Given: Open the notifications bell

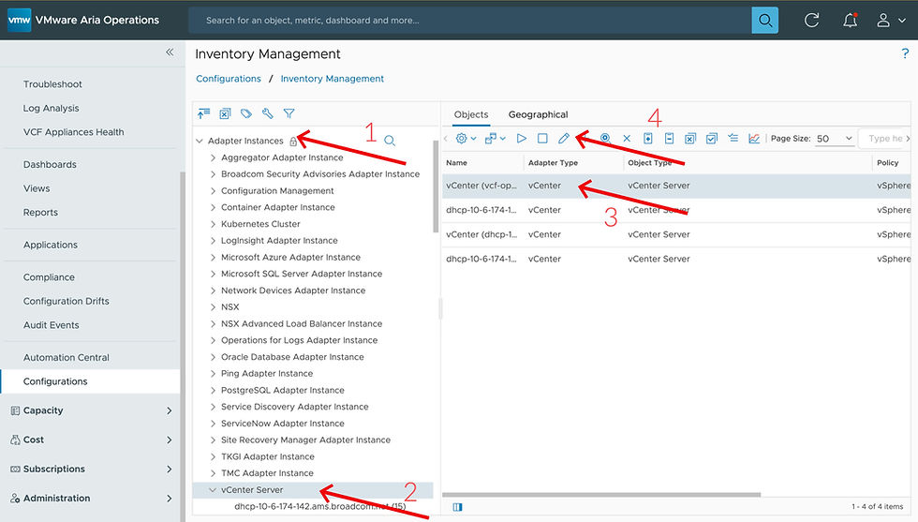Looking at the screenshot, I should (x=850, y=20).
